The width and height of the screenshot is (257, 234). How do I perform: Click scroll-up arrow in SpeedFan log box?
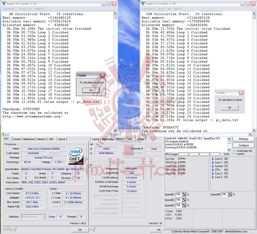[x=229, y=139]
